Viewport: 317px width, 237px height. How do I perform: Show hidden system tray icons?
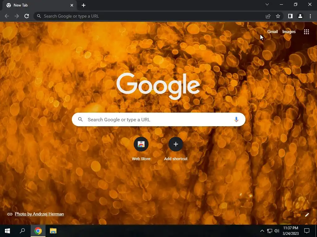pyautogui.click(x=262, y=231)
